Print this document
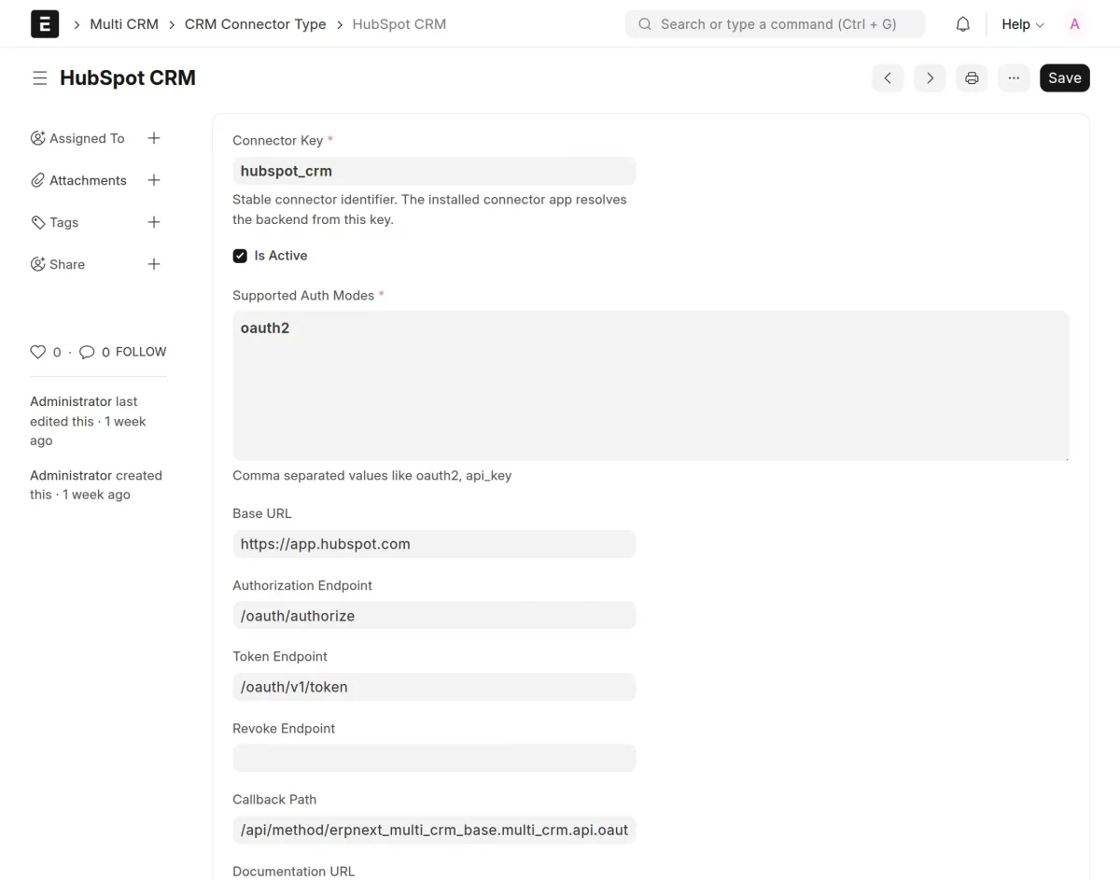The height and width of the screenshot is (880, 1120). pos(972,78)
